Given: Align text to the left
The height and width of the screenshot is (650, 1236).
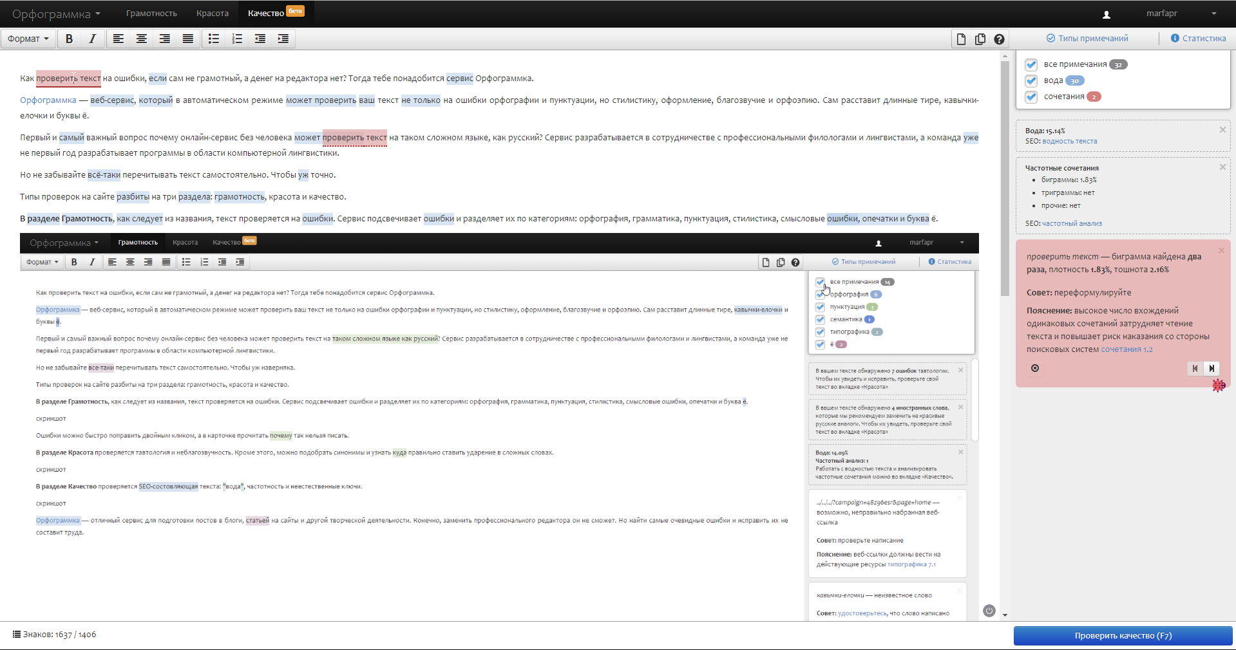Looking at the screenshot, I should (119, 39).
